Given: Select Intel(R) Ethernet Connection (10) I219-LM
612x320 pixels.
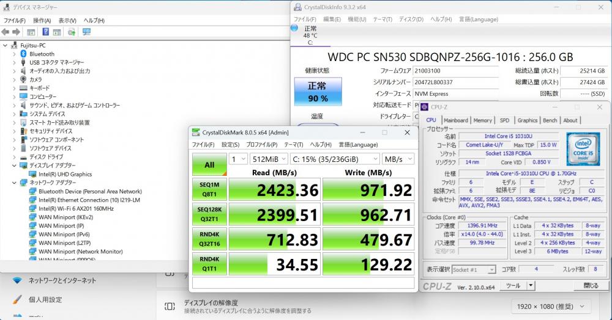Looking at the screenshot, I should [89, 200].
